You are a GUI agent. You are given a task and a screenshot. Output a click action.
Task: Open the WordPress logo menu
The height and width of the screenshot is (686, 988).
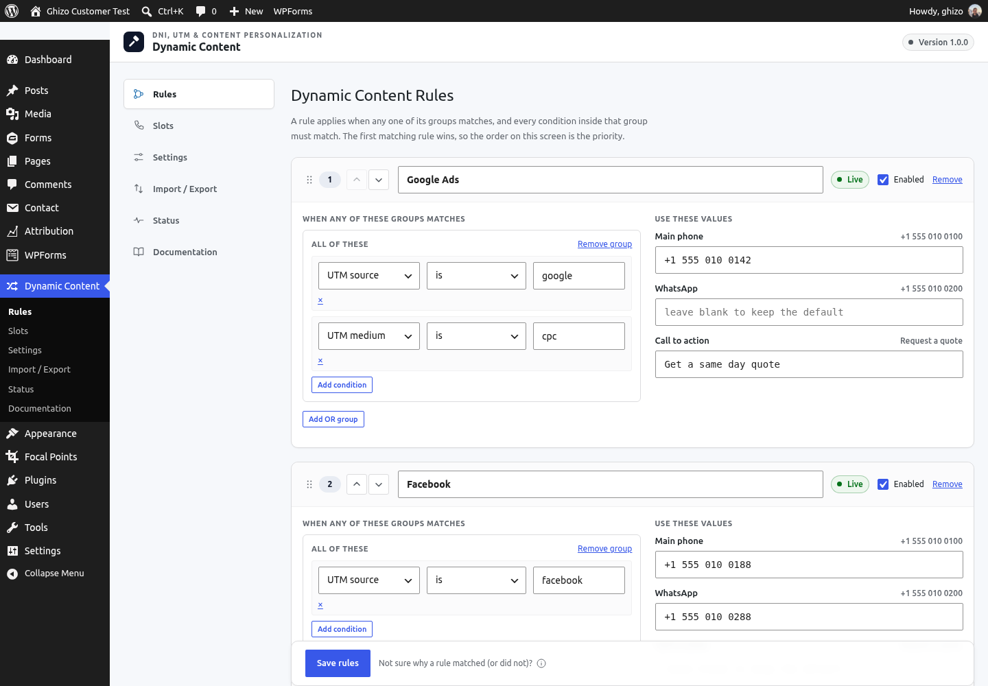[12, 11]
